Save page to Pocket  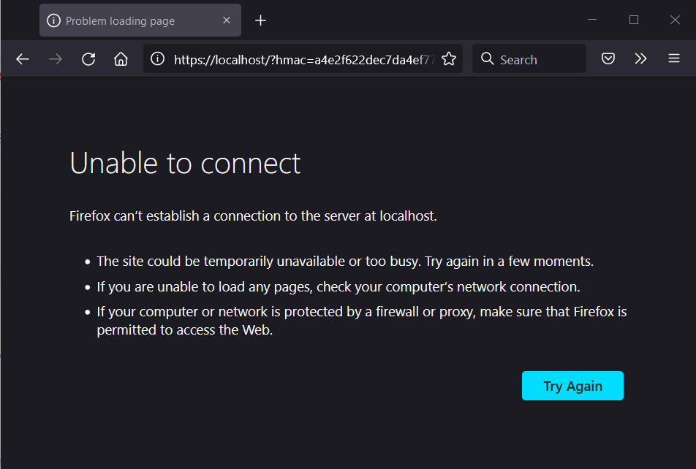[x=608, y=59]
